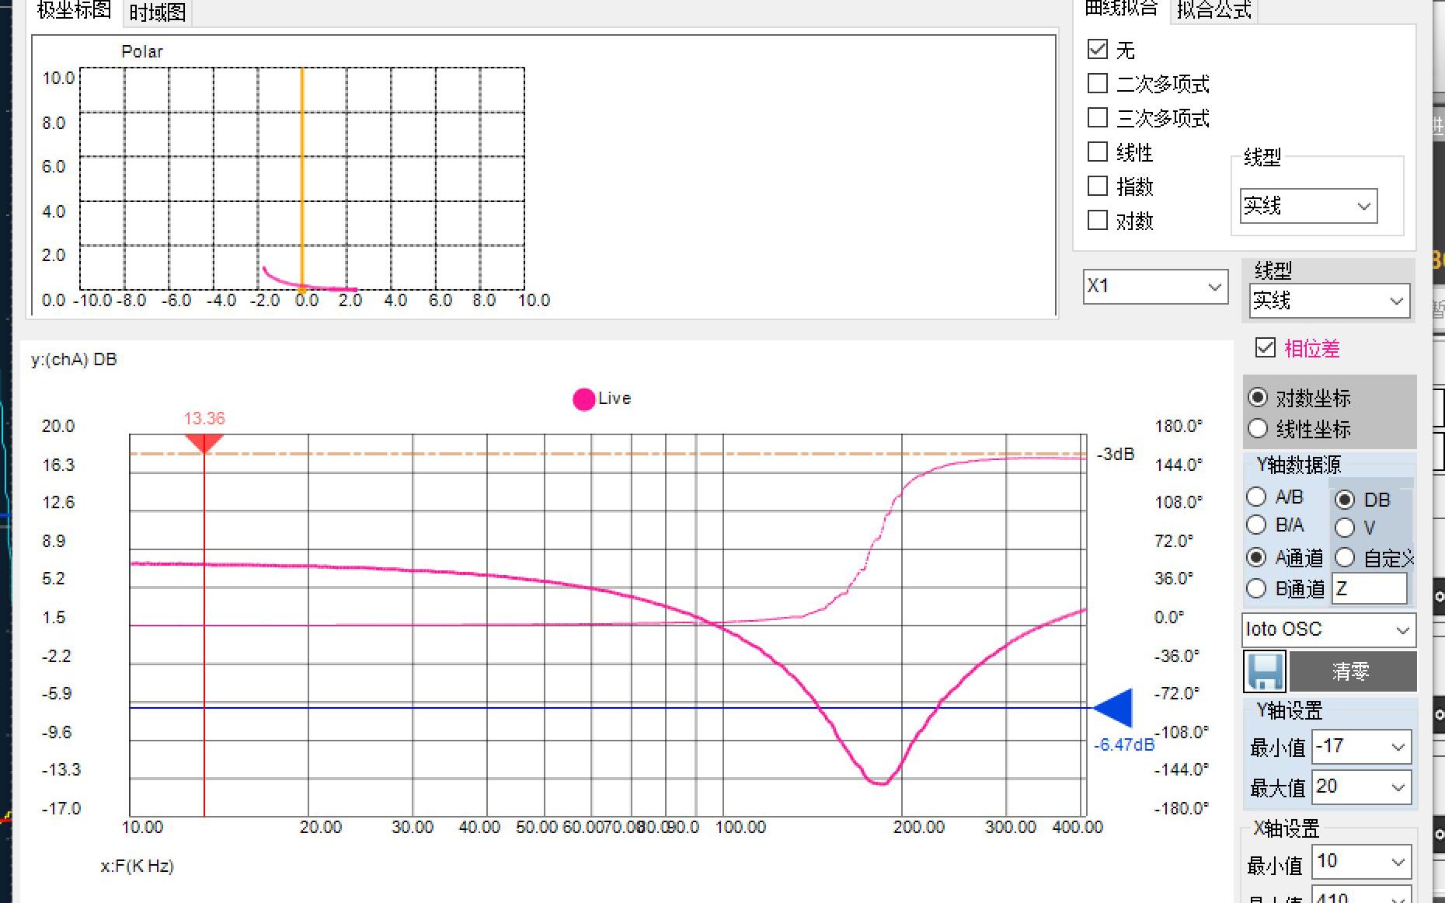The height and width of the screenshot is (903, 1445).
Task: Select the 线性坐标 radio button
Action: click(x=1257, y=428)
